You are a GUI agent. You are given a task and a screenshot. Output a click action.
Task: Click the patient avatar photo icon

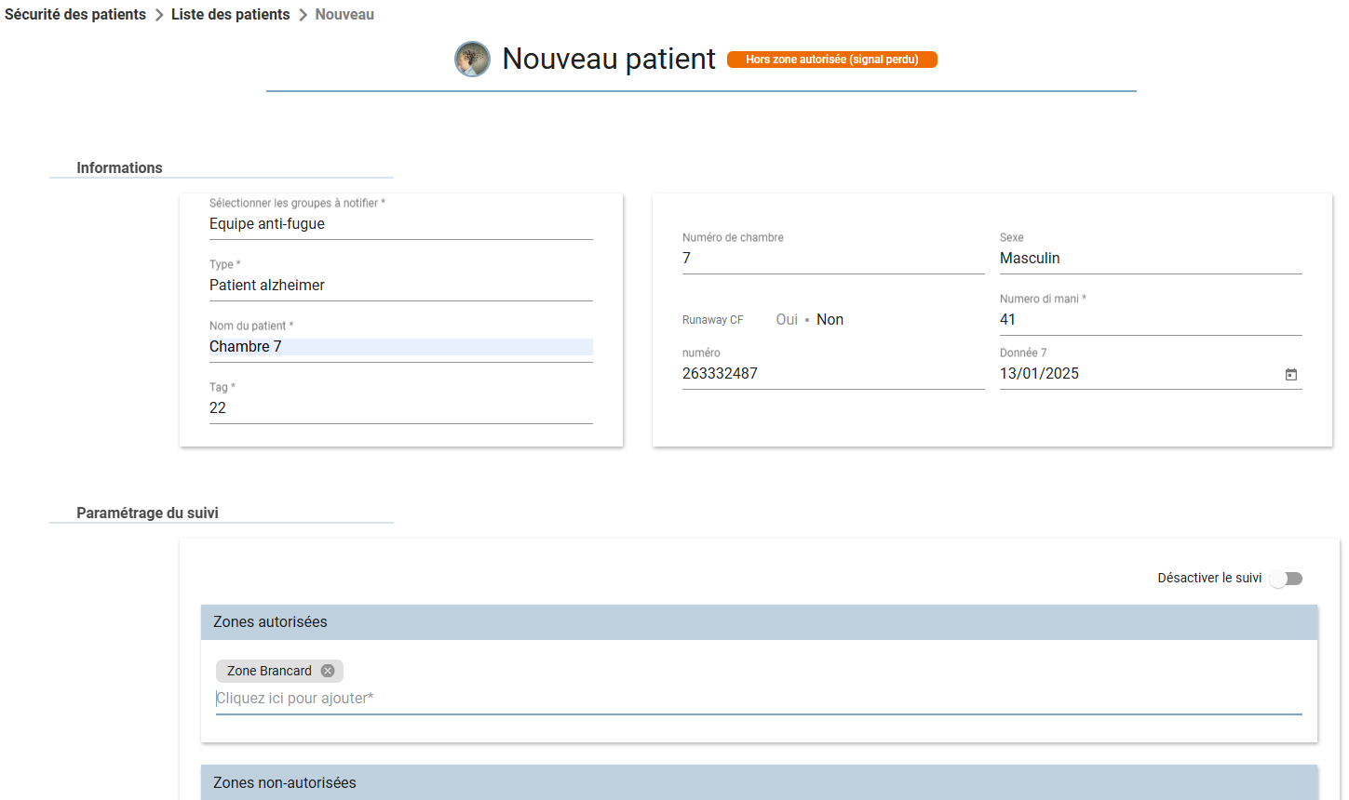472,59
